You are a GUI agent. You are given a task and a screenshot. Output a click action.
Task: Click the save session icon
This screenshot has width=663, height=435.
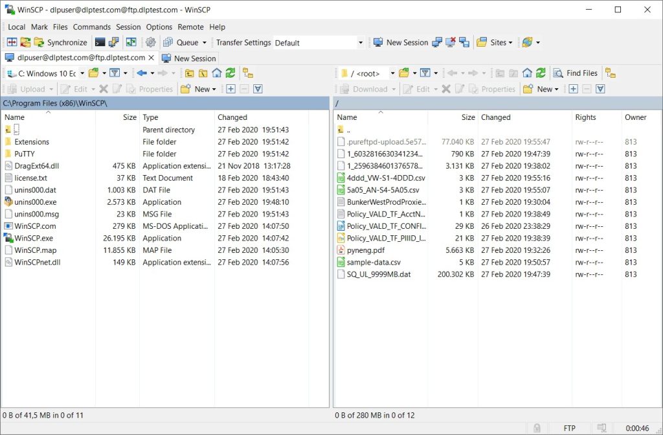pos(464,42)
